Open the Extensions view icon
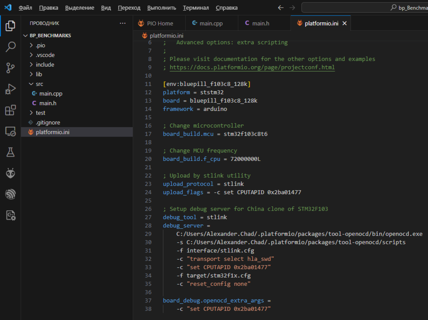The width and height of the screenshot is (428, 320). click(11, 110)
